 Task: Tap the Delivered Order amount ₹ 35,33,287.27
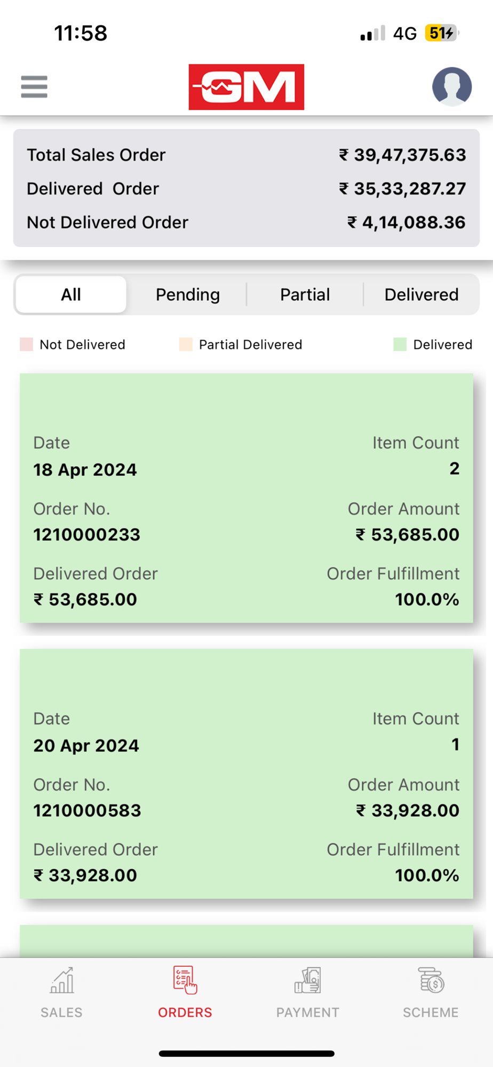(x=403, y=188)
